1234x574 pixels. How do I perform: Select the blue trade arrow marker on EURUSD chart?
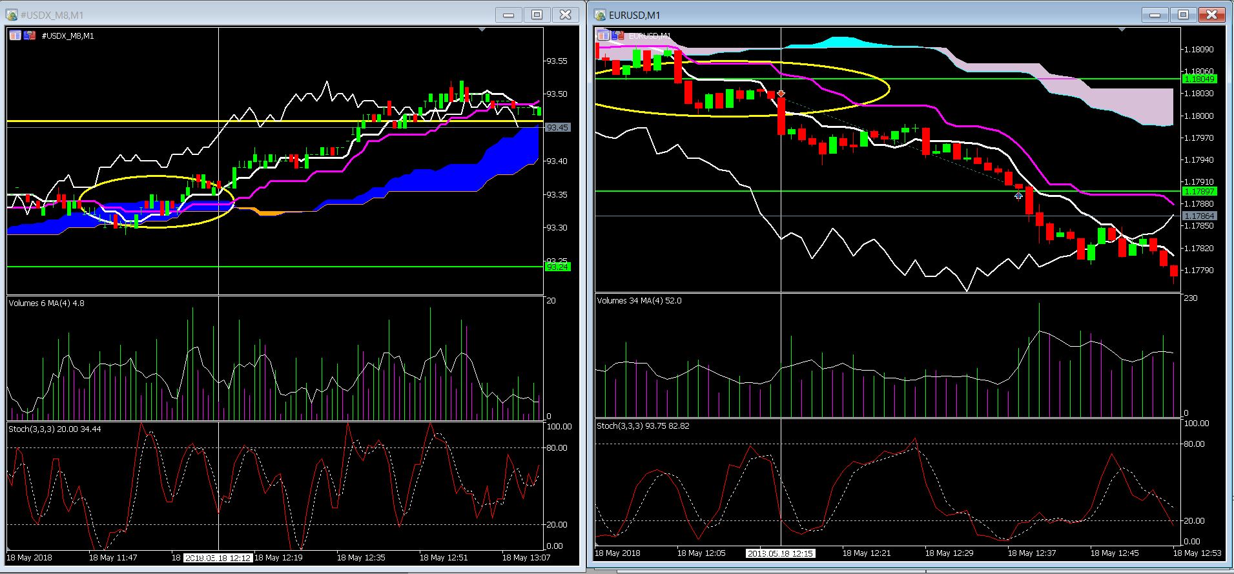point(1018,195)
